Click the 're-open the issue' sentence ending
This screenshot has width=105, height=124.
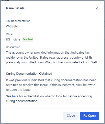tap(19, 90)
